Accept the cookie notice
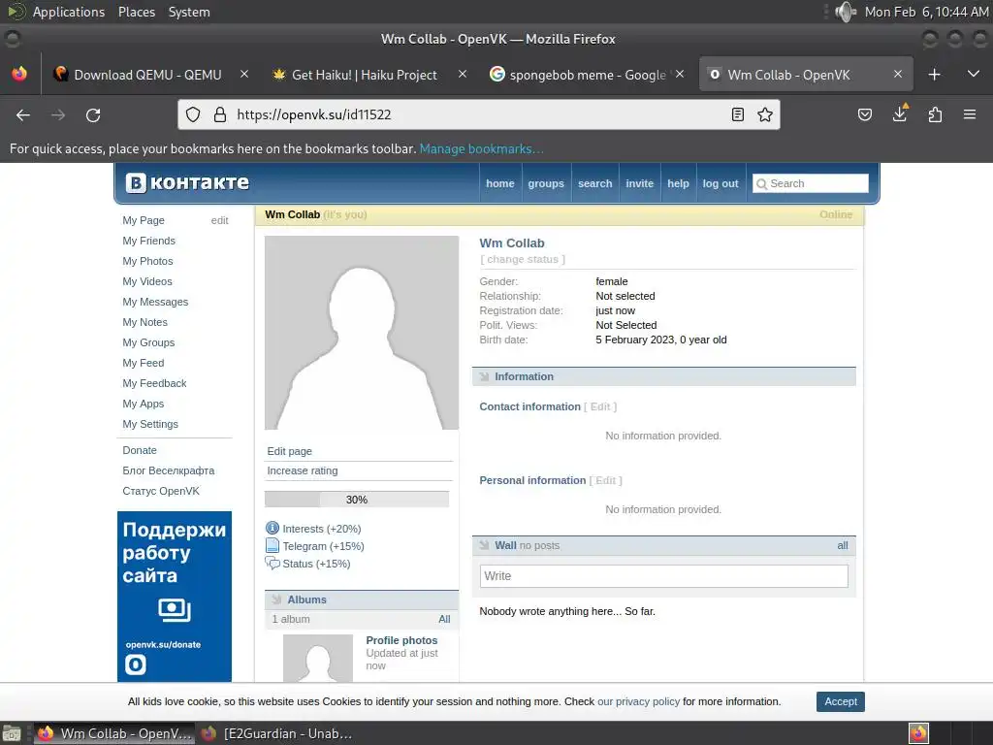The height and width of the screenshot is (745, 993). (841, 701)
